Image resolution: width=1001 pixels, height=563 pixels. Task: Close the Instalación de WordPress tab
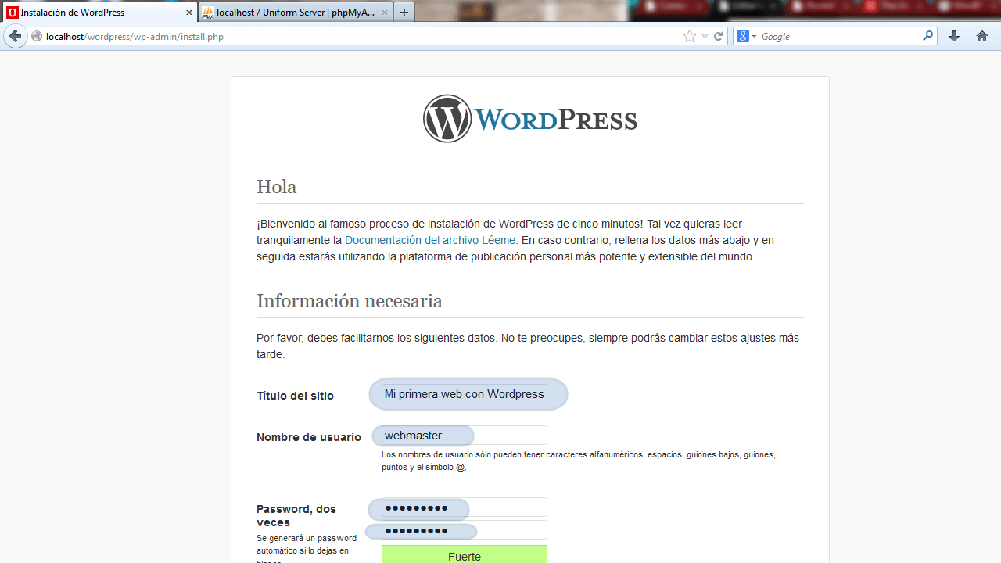[x=188, y=13]
